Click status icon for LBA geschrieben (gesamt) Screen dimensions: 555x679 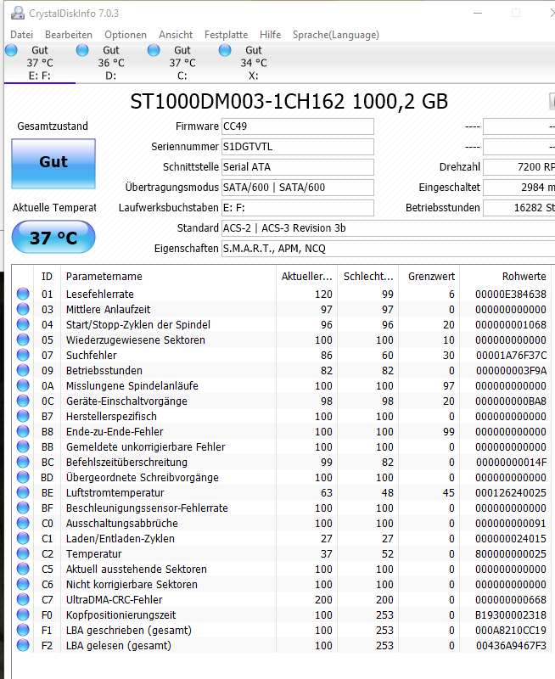point(23,630)
